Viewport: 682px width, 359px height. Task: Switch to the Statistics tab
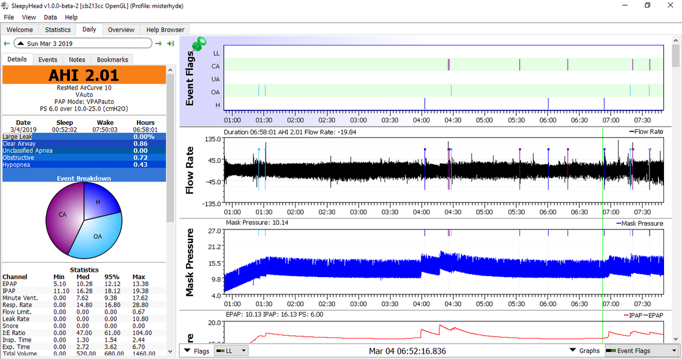pyautogui.click(x=57, y=29)
